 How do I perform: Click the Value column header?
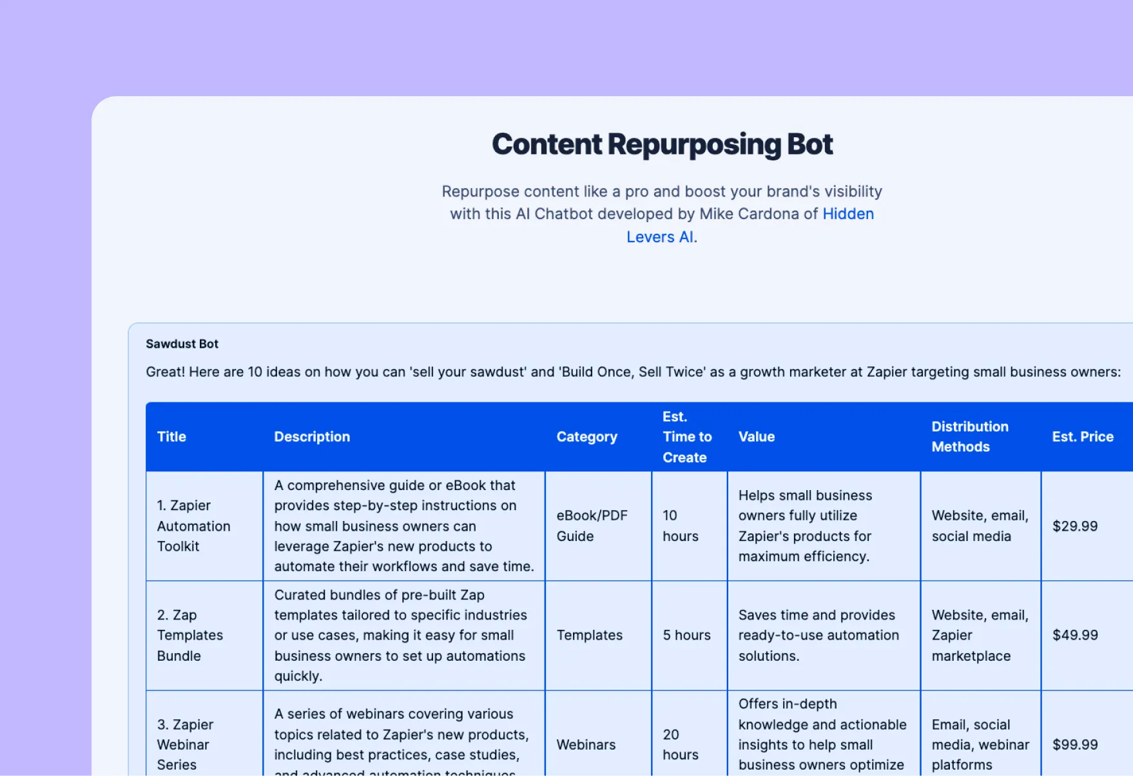click(x=757, y=437)
